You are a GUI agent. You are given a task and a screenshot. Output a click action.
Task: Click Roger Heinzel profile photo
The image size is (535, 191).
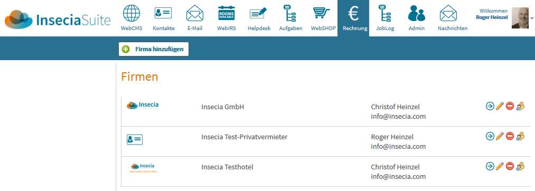pyautogui.click(x=520, y=18)
